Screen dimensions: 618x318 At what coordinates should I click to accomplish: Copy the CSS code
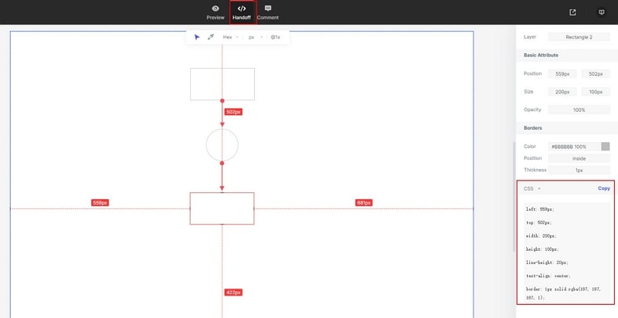tap(604, 188)
